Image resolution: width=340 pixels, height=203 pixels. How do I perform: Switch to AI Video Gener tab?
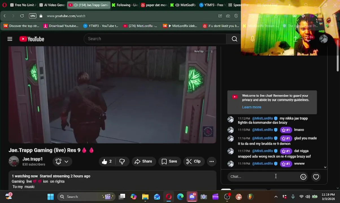pyautogui.click(x=52, y=5)
